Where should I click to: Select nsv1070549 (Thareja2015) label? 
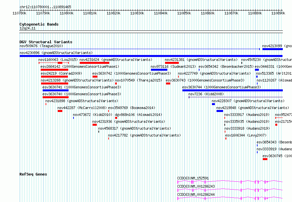tap(138, 80)
